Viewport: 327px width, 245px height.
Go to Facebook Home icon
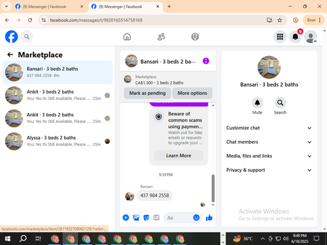click(127, 37)
